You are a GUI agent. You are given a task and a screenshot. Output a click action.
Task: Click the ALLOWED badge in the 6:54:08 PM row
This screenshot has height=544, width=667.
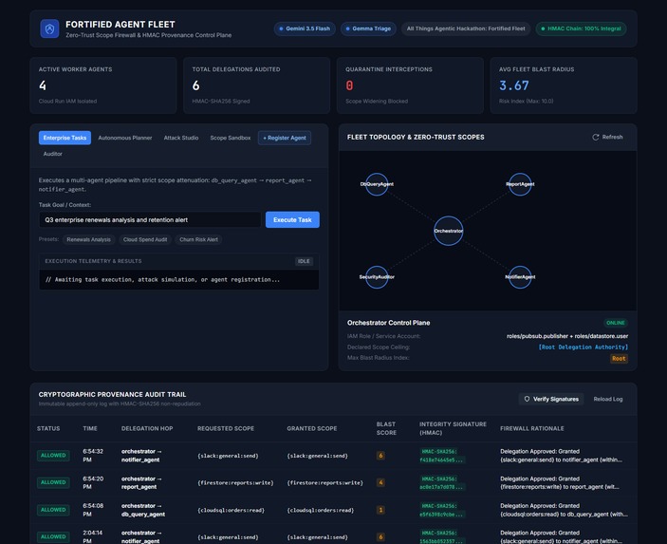point(53,510)
